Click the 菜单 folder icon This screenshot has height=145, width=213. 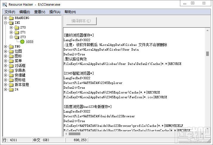[11, 61]
